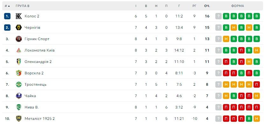Click Колос 2 upcoming match question mark
264x124 pixels.
click(x=219, y=16)
